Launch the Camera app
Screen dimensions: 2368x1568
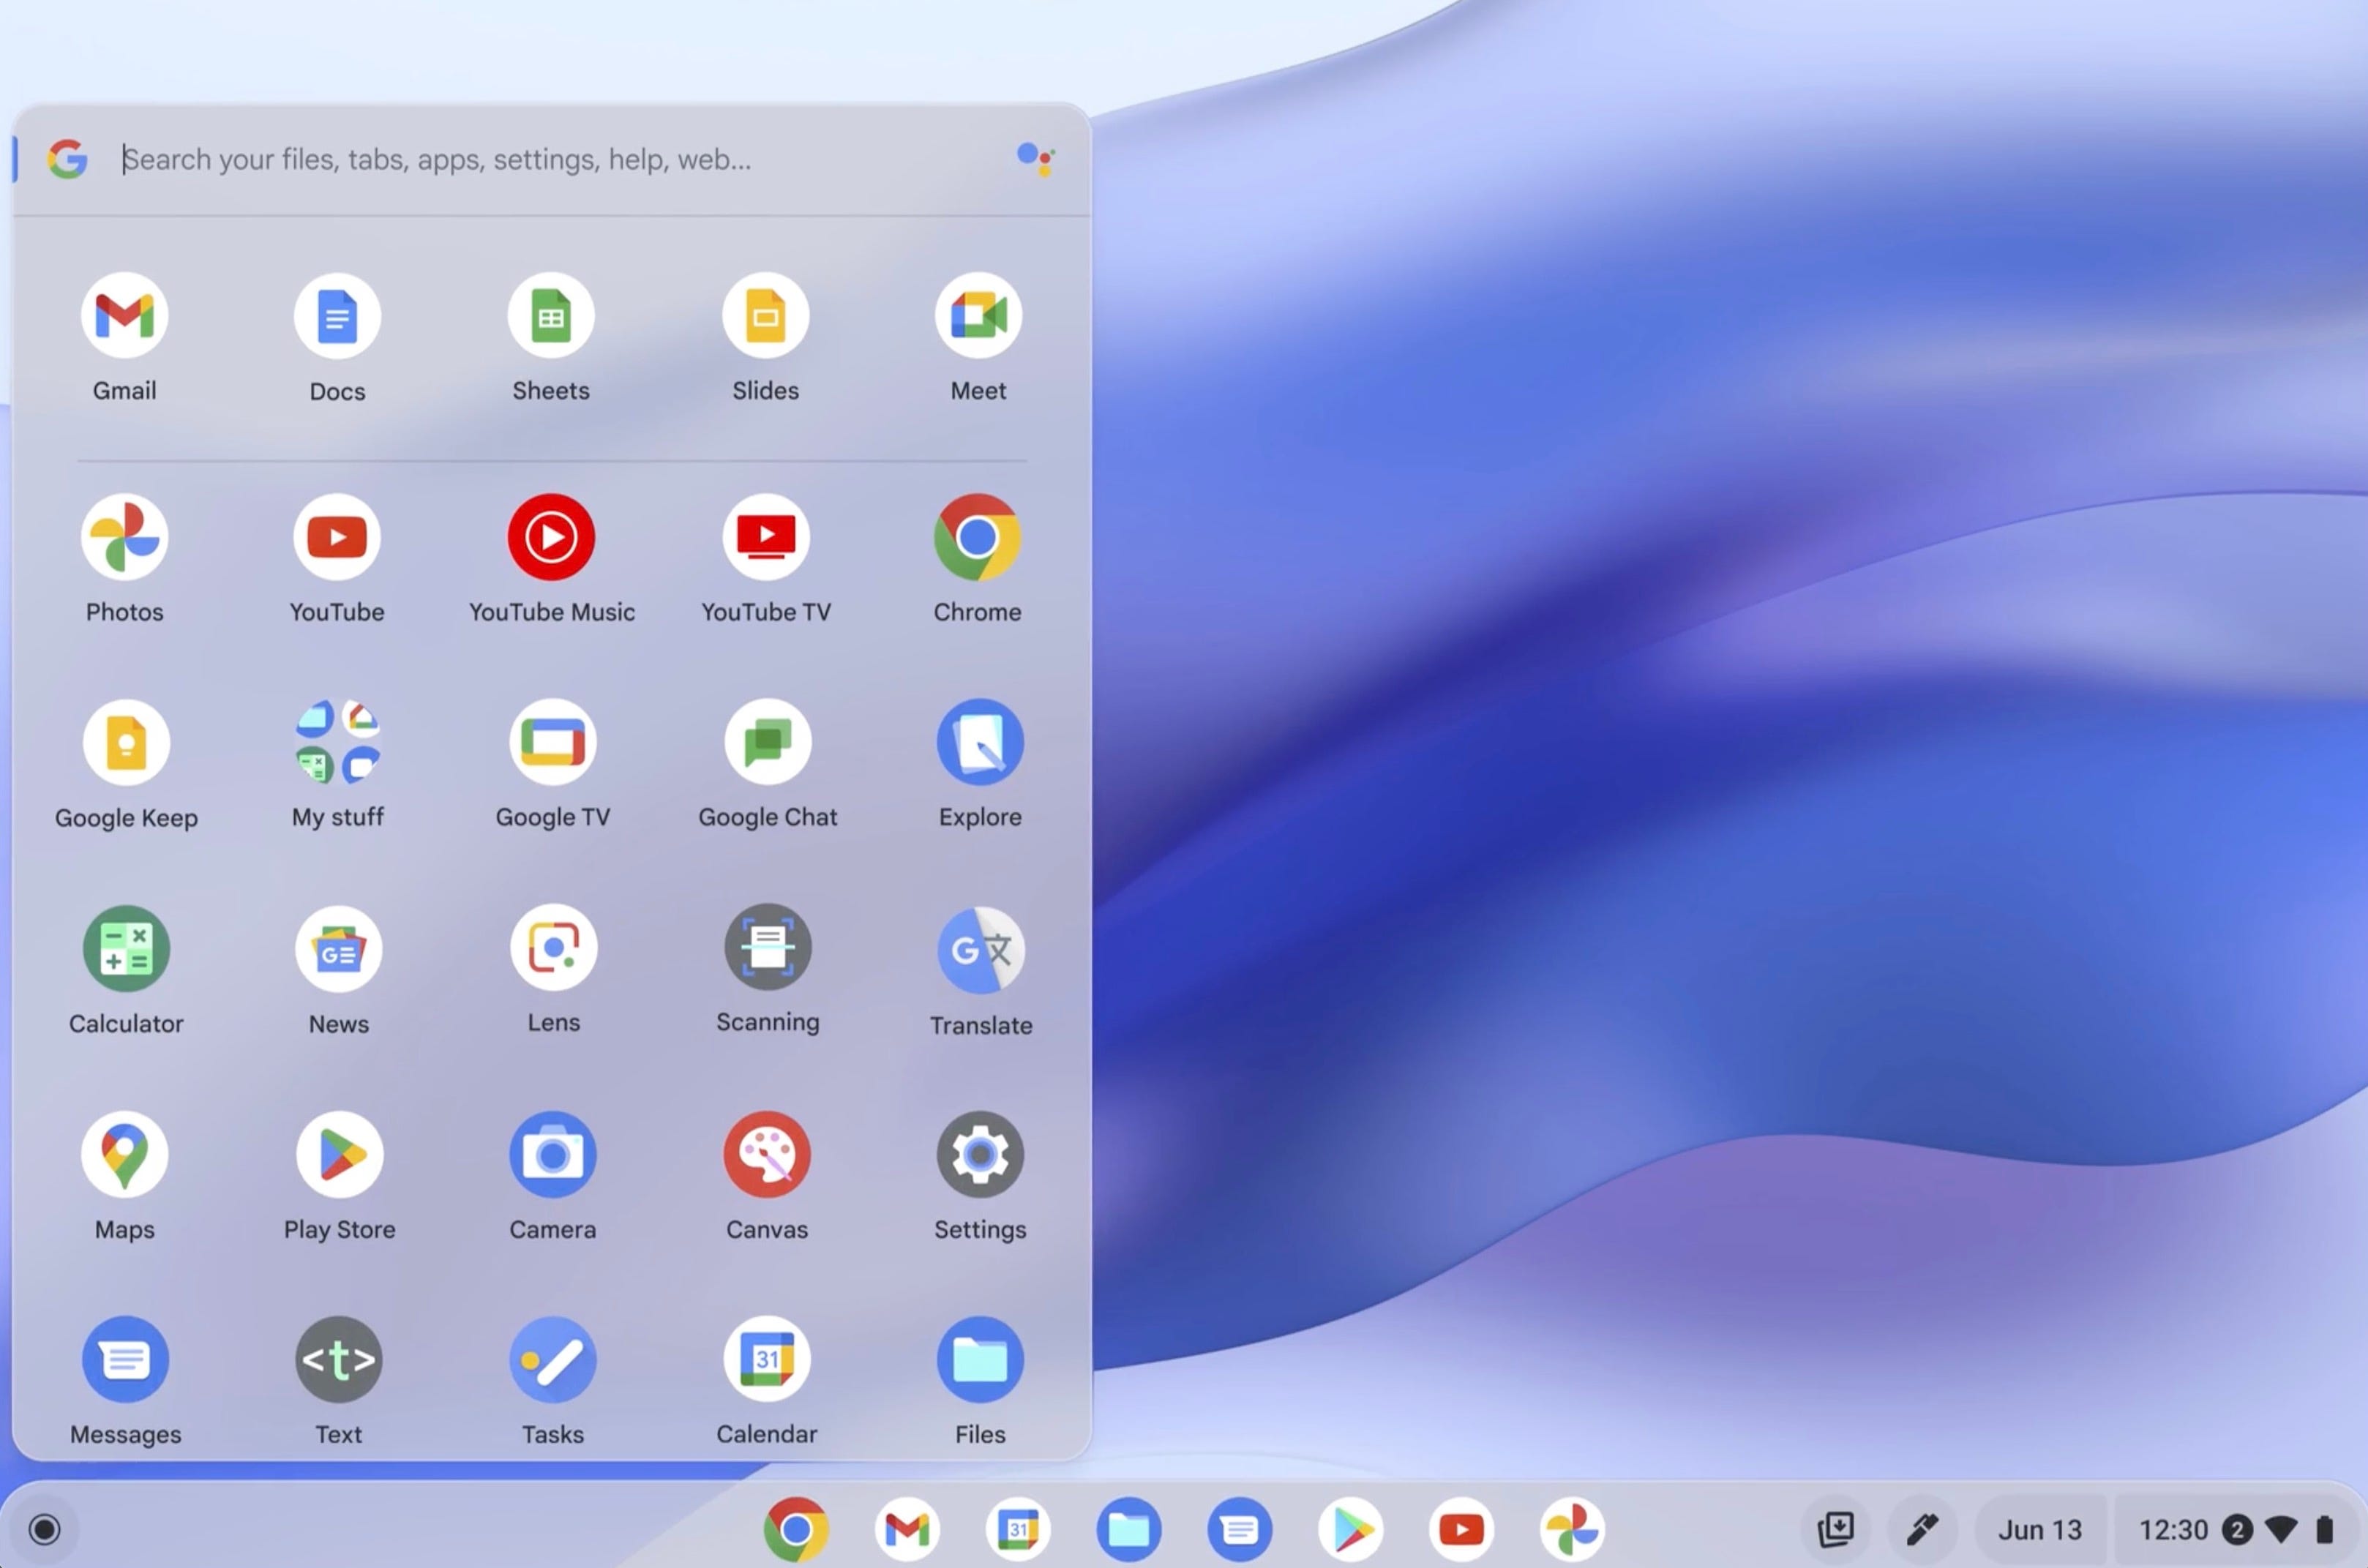[553, 1155]
